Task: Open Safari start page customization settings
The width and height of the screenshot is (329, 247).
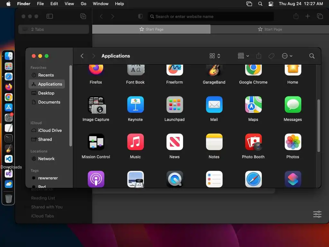Action: point(317,214)
